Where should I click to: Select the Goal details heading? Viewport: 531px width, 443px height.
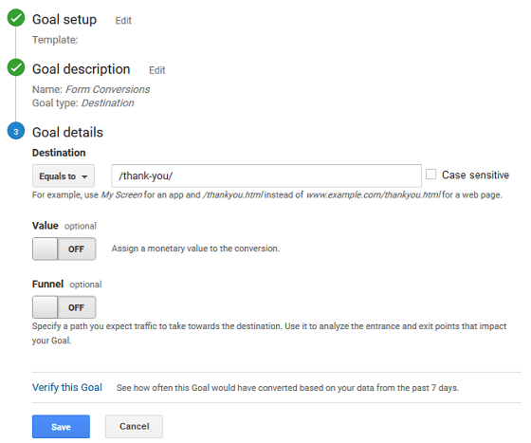point(67,133)
